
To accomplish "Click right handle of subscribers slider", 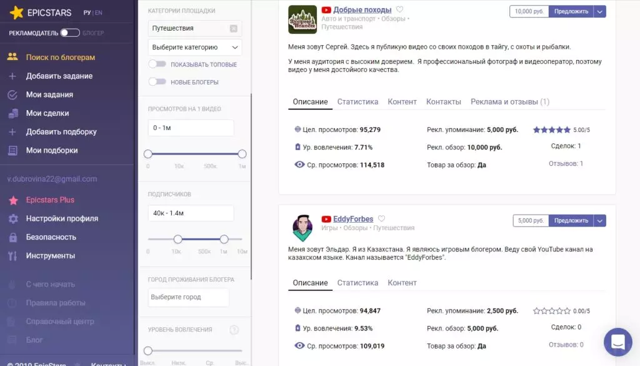I will click(224, 240).
